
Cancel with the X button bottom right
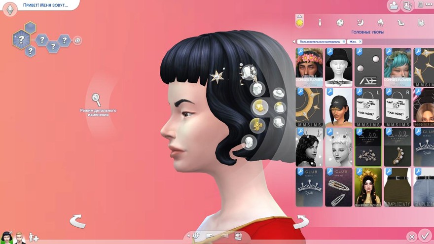coord(412,237)
